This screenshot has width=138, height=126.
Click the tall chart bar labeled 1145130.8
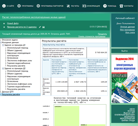tap(67, 116)
